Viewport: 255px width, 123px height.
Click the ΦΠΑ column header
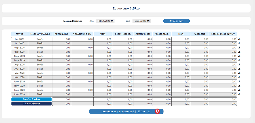103,34
